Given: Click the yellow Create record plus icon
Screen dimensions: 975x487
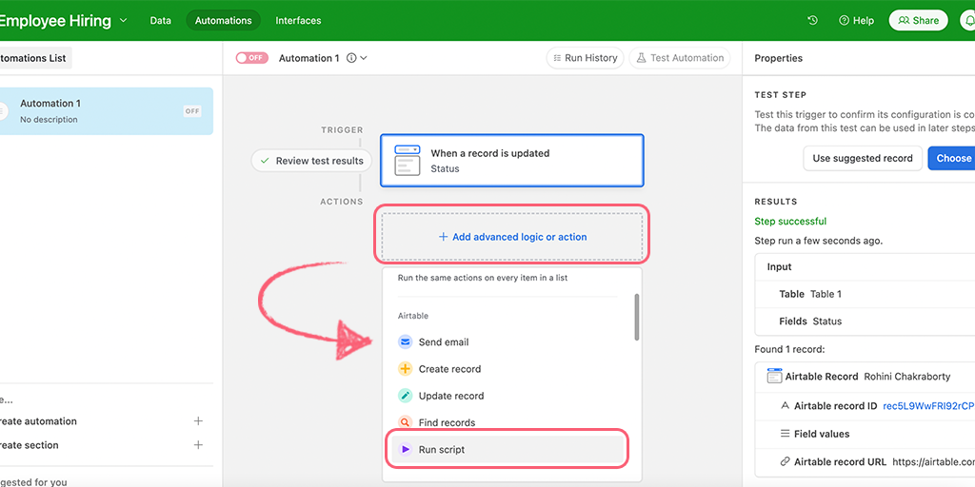Looking at the screenshot, I should (405, 369).
